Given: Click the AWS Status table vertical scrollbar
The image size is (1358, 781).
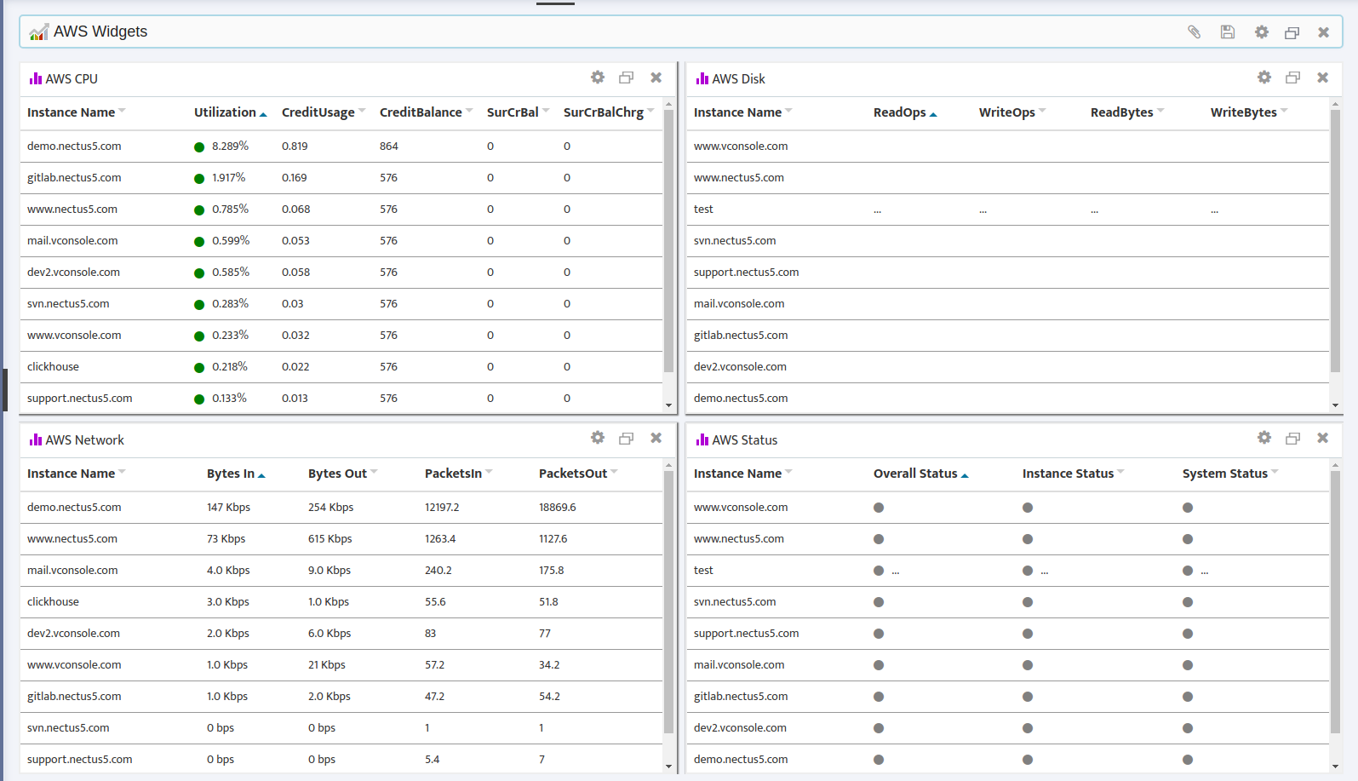Looking at the screenshot, I should 1335,602.
